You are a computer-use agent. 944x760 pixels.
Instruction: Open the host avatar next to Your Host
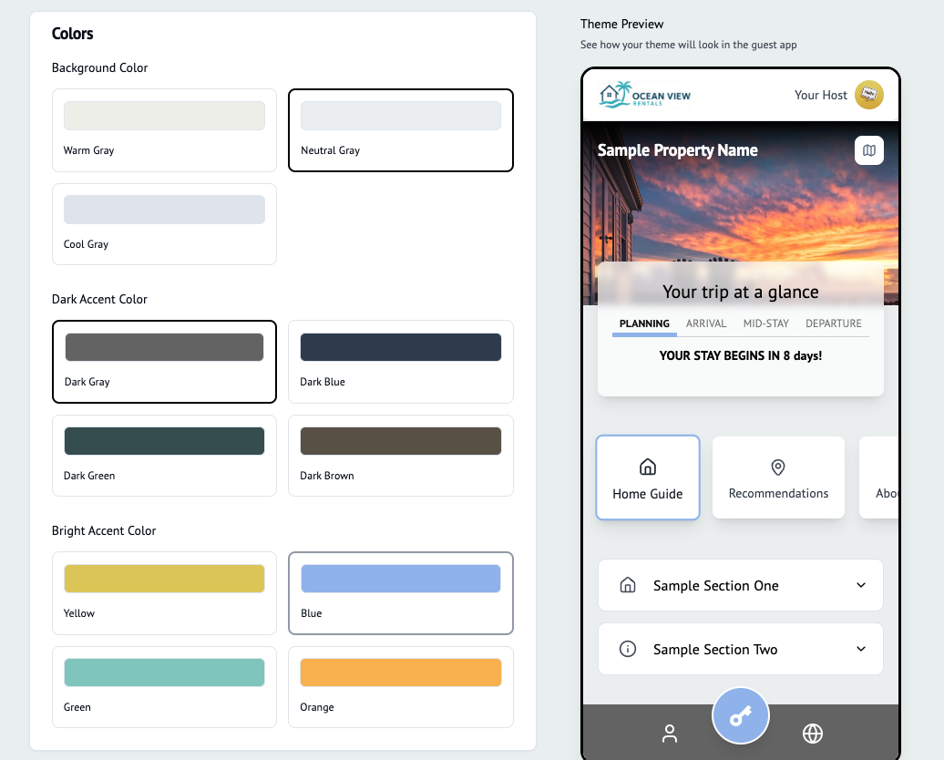(x=868, y=95)
